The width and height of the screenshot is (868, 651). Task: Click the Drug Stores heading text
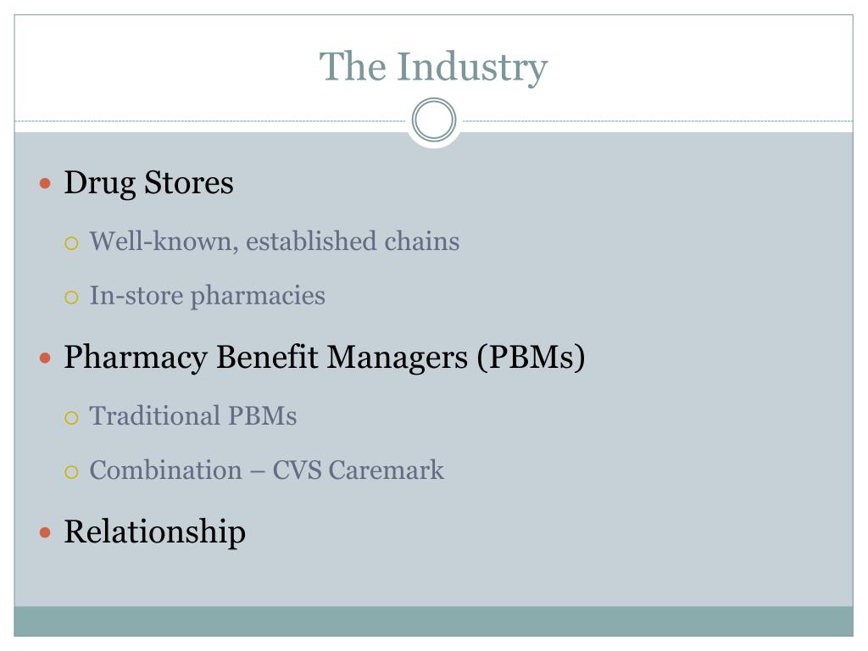[x=149, y=183]
